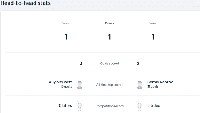Click Ally McCoist's player avatar icon
Viewport: 200px width, 113px height.
click(79, 85)
